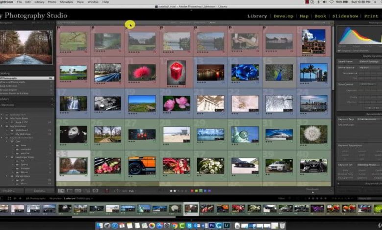Select the Painter spray can tool

(107, 191)
